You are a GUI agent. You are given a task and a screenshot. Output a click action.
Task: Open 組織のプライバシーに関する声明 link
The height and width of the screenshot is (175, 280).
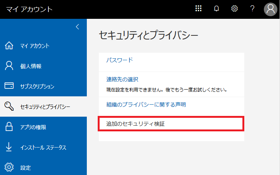[x=146, y=105]
